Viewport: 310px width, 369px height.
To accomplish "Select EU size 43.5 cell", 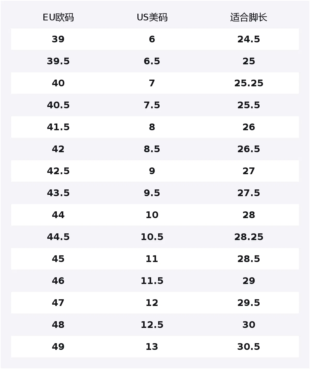I will [58, 193].
